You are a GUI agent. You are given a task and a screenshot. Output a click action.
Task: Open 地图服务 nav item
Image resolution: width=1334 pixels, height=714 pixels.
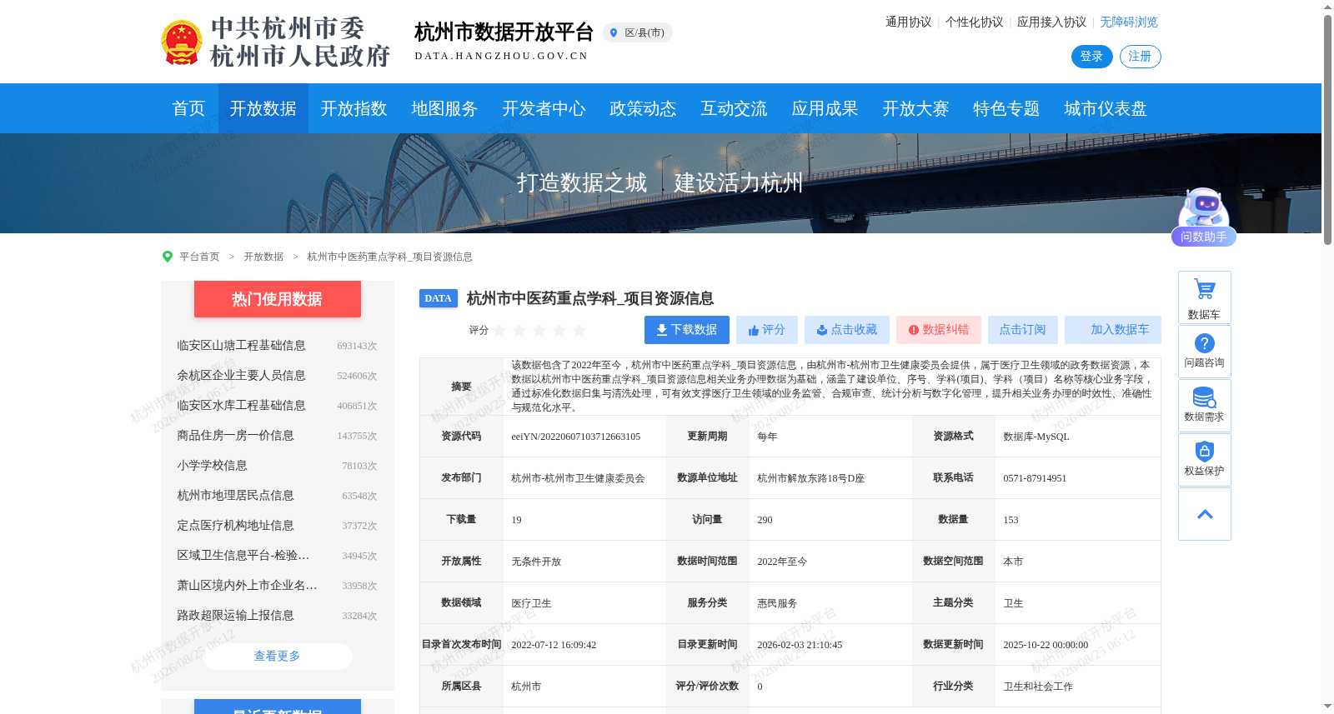444,108
